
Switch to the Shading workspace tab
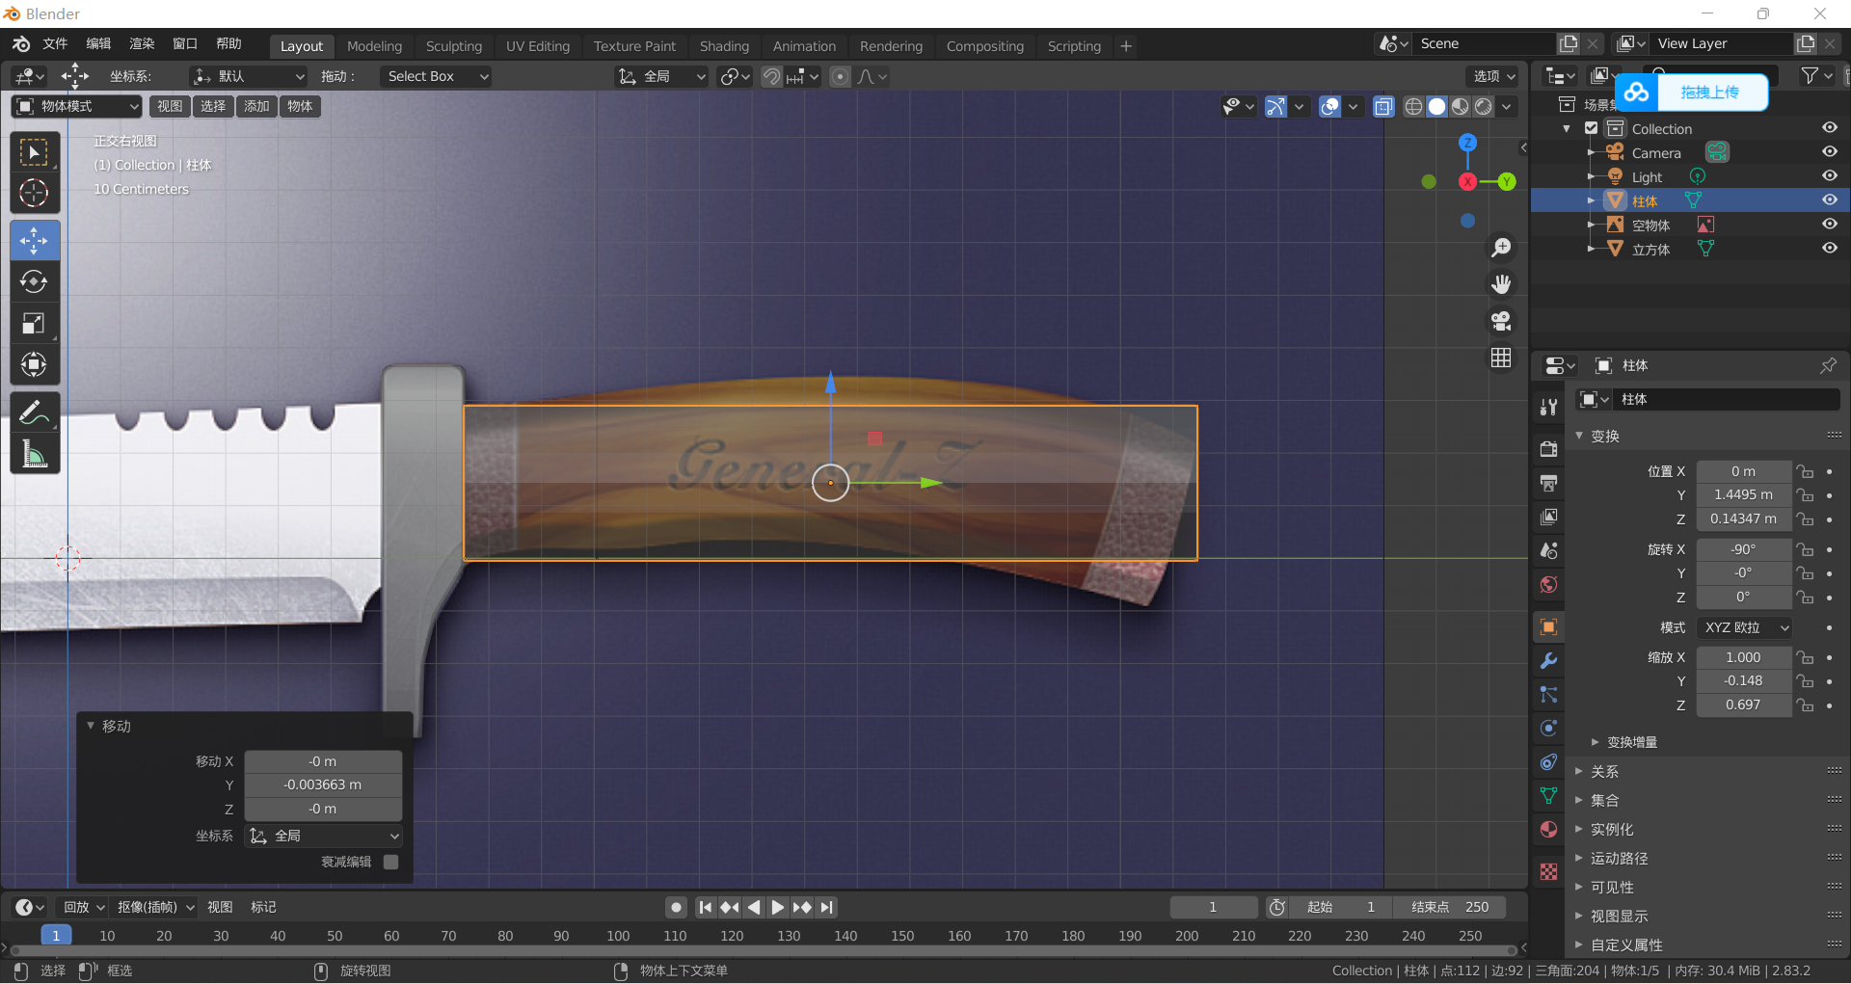click(x=724, y=45)
